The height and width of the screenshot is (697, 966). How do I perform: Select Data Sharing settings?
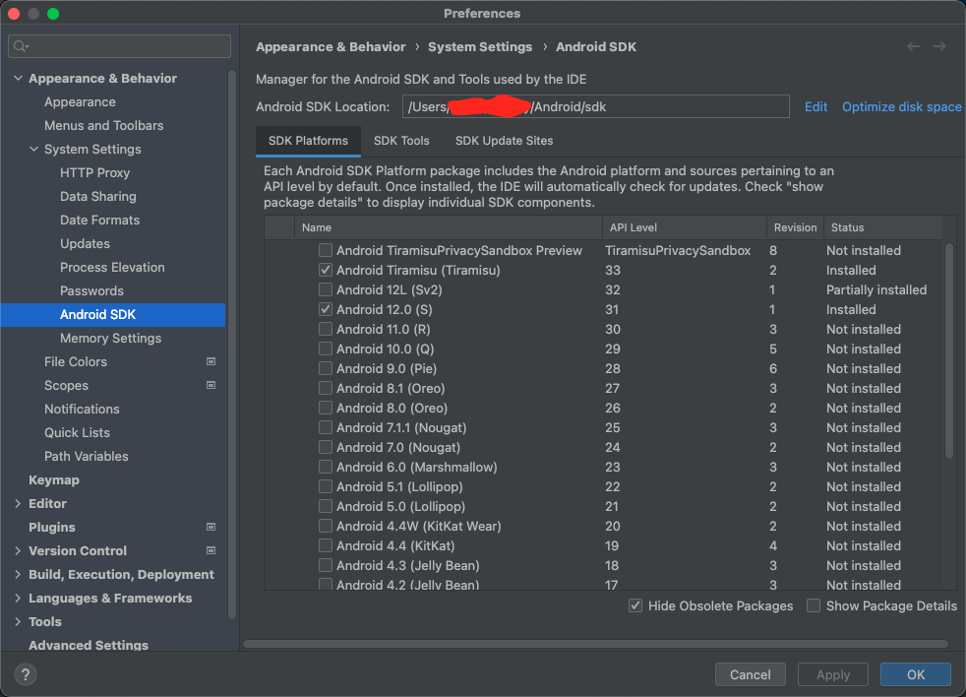coord(98,196)
